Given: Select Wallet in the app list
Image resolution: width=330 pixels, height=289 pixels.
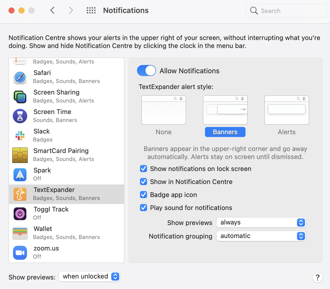Looking at the screenshot, I should 66,233.
